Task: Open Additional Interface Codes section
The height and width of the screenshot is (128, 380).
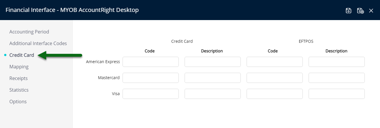Action: [38, 43]
